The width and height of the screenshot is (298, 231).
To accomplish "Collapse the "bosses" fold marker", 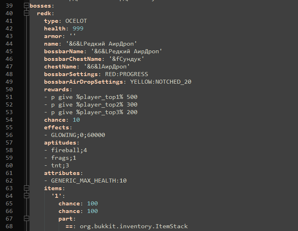I will [26, 6].
